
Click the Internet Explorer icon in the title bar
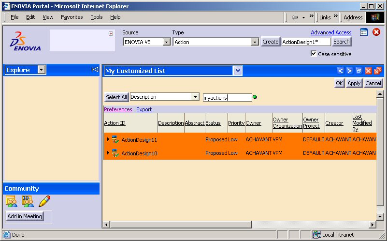tap(6, 6)
